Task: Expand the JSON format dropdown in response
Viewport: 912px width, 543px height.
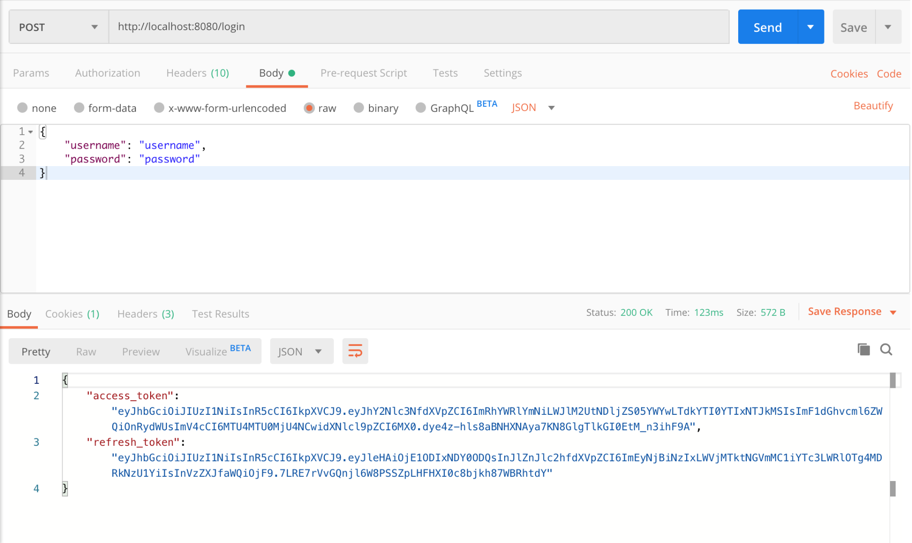Action: click(318, 351)
